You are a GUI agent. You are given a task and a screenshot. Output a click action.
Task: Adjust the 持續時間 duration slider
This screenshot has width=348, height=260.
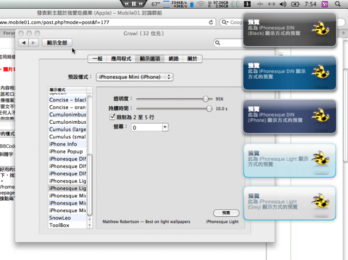[209, 109]
